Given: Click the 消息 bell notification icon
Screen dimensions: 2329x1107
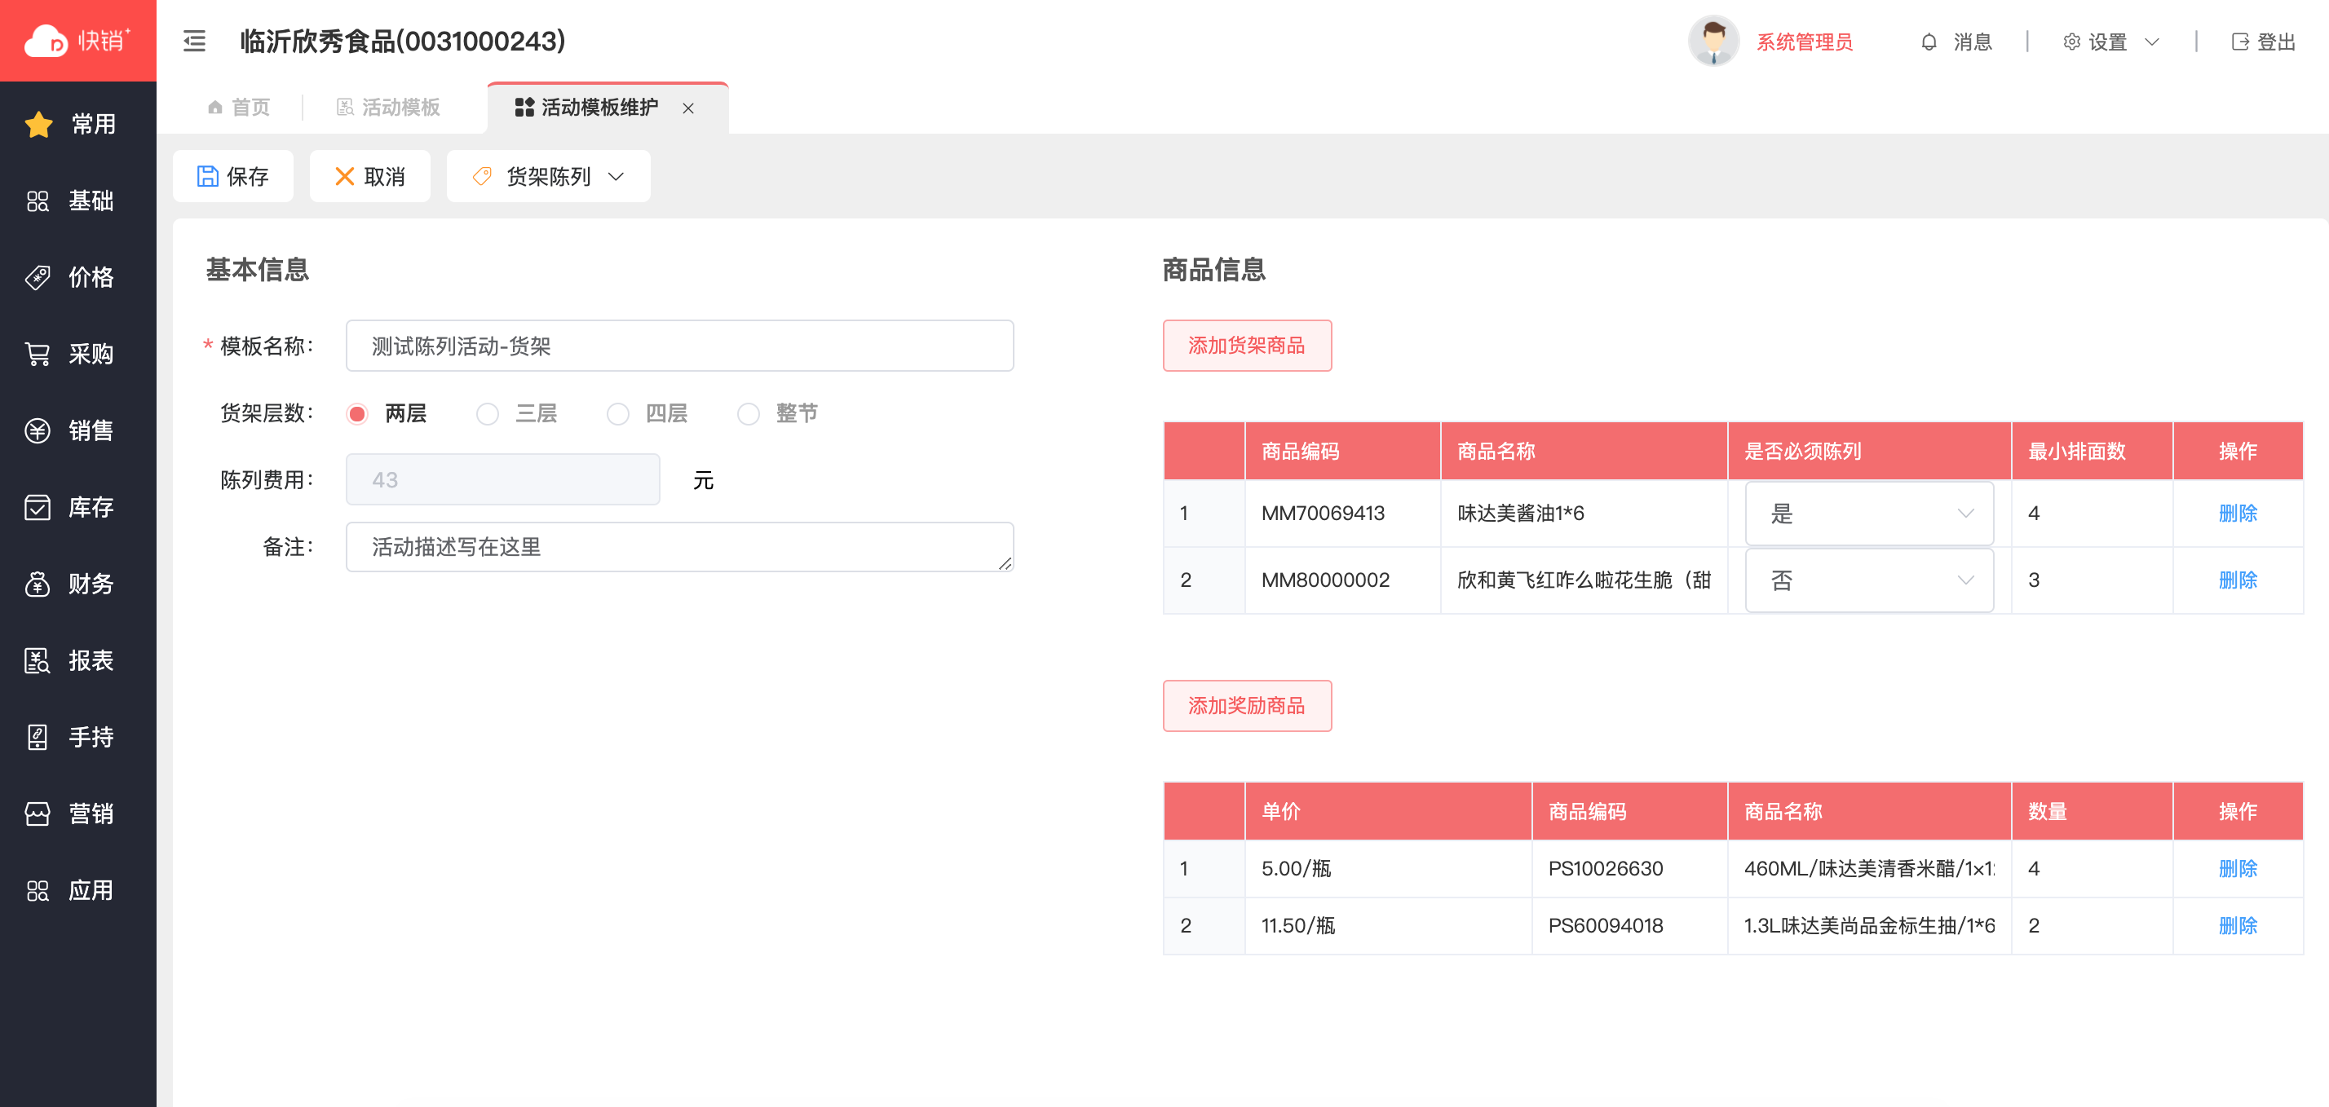Looking at the screenshot, I should tap(1929, 42).
